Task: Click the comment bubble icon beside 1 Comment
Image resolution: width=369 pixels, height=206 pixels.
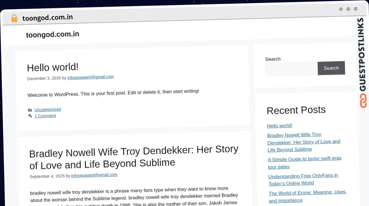Action: click(x=30, y=116)
